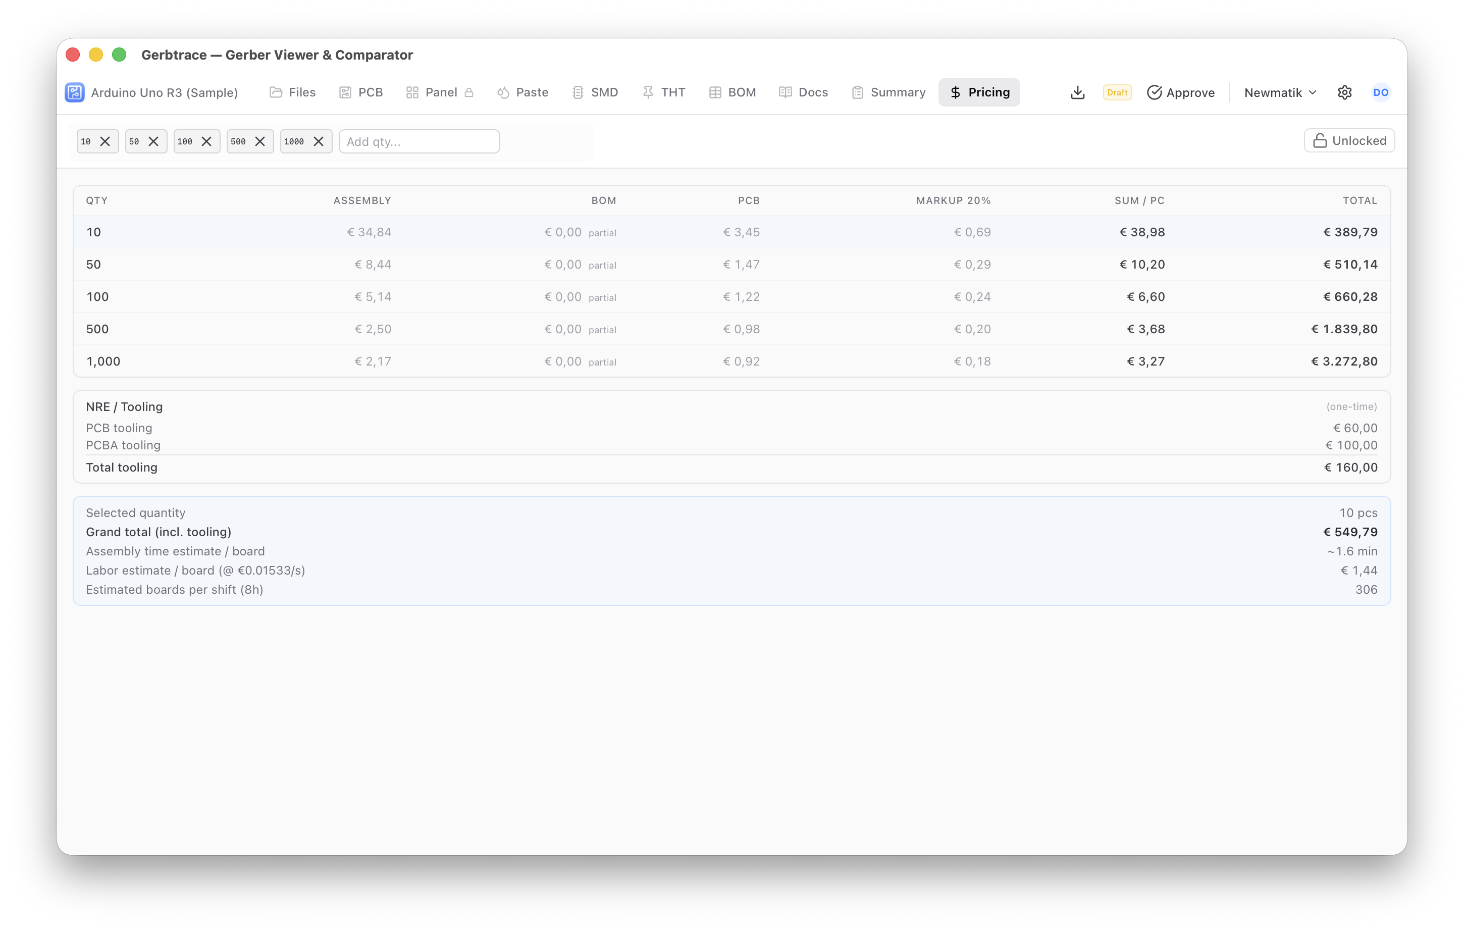Click the PCB tooling € 60,00 value

1355,428
